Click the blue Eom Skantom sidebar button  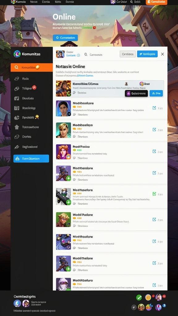[x=31, y=159]
